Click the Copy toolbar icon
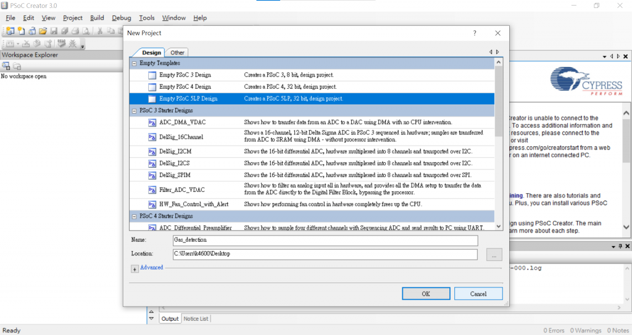The height and width of the screenshot is (335, 632). tap(111, 31)
